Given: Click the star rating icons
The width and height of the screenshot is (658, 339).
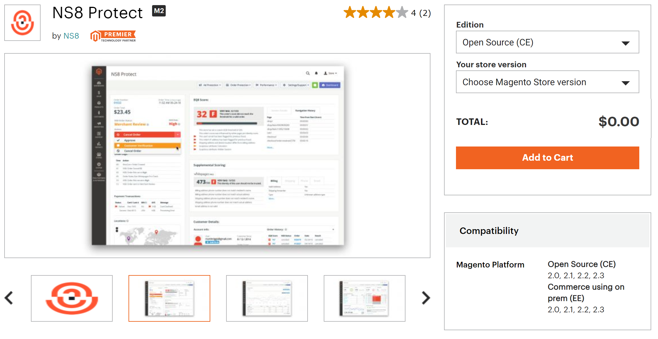Looking at the screenshot, I should (x=375, y=12).
